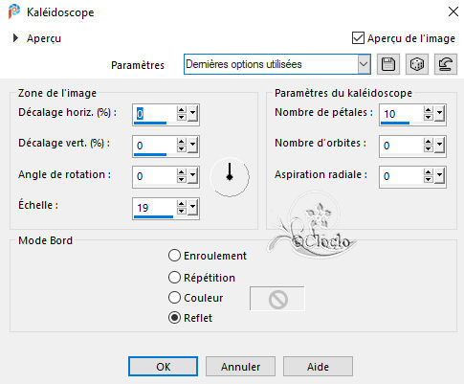Expand the Aperçu preview triangle

15,38
